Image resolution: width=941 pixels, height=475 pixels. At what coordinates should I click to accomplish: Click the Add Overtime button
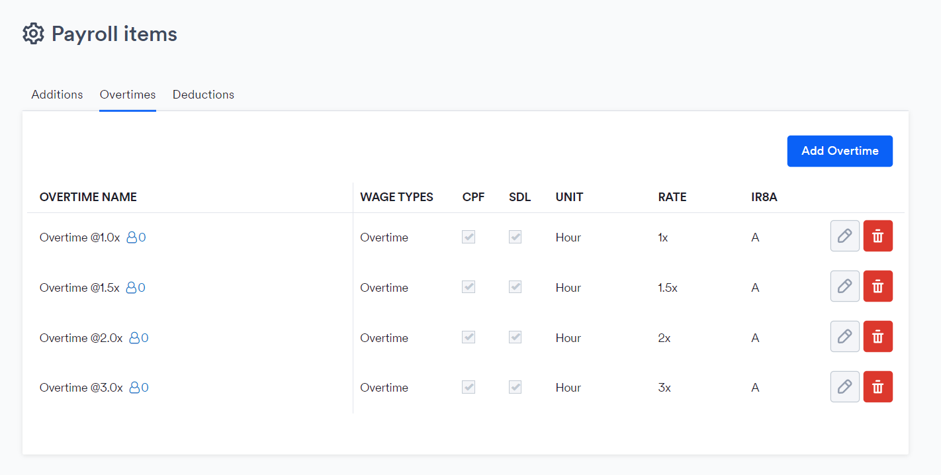840,151
